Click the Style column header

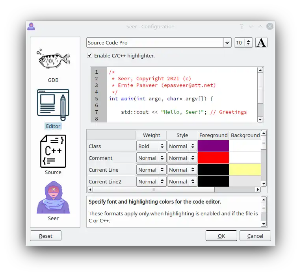(182, 135)
